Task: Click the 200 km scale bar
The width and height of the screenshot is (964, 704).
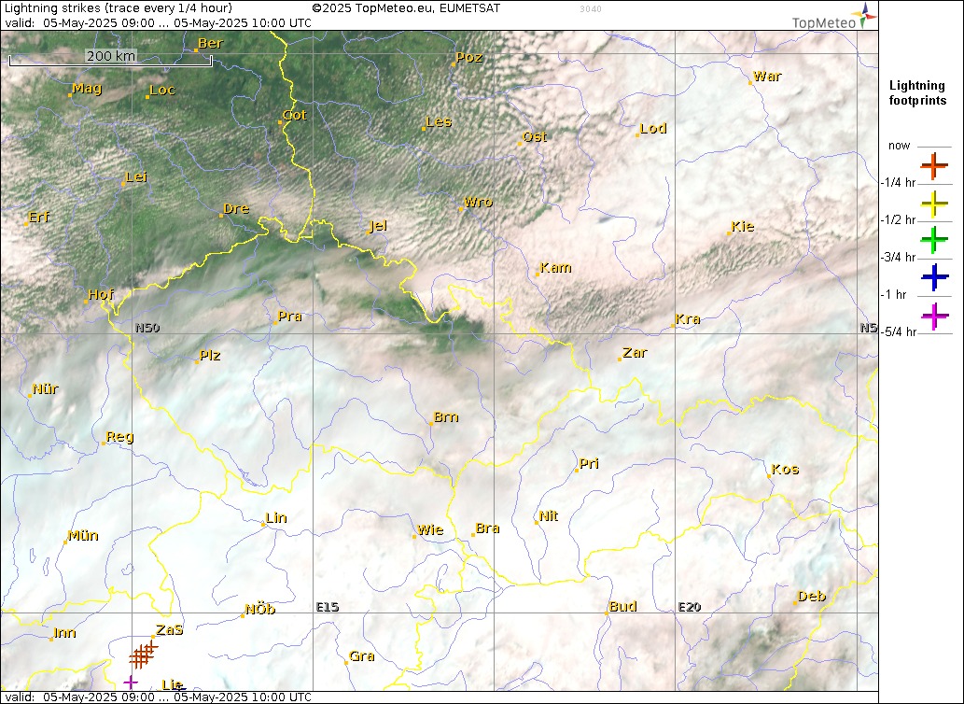Action: [111, 59]
